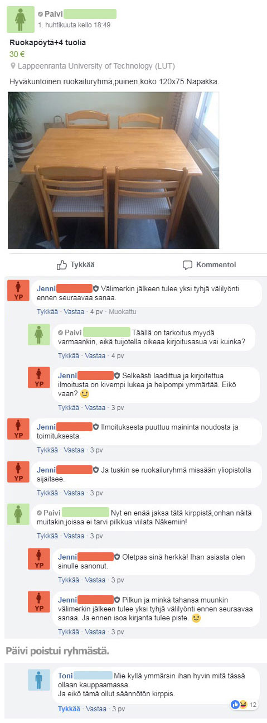Click Vastaa under Toni's comment

(x=95, y=709)
